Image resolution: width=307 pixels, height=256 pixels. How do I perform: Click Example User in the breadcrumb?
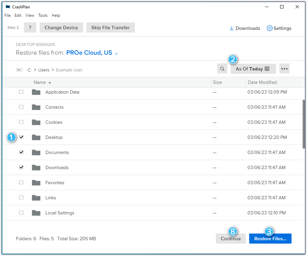(69, 70)
